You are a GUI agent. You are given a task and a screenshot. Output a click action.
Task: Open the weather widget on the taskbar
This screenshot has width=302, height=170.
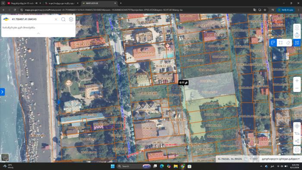(x=9, y=166)
